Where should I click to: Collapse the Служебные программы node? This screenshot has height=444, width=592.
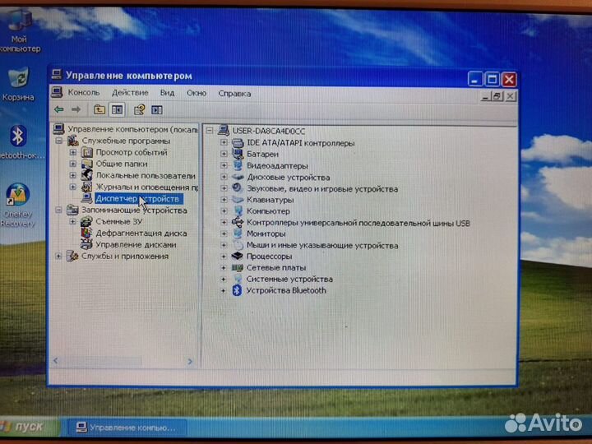pos(59,141)
